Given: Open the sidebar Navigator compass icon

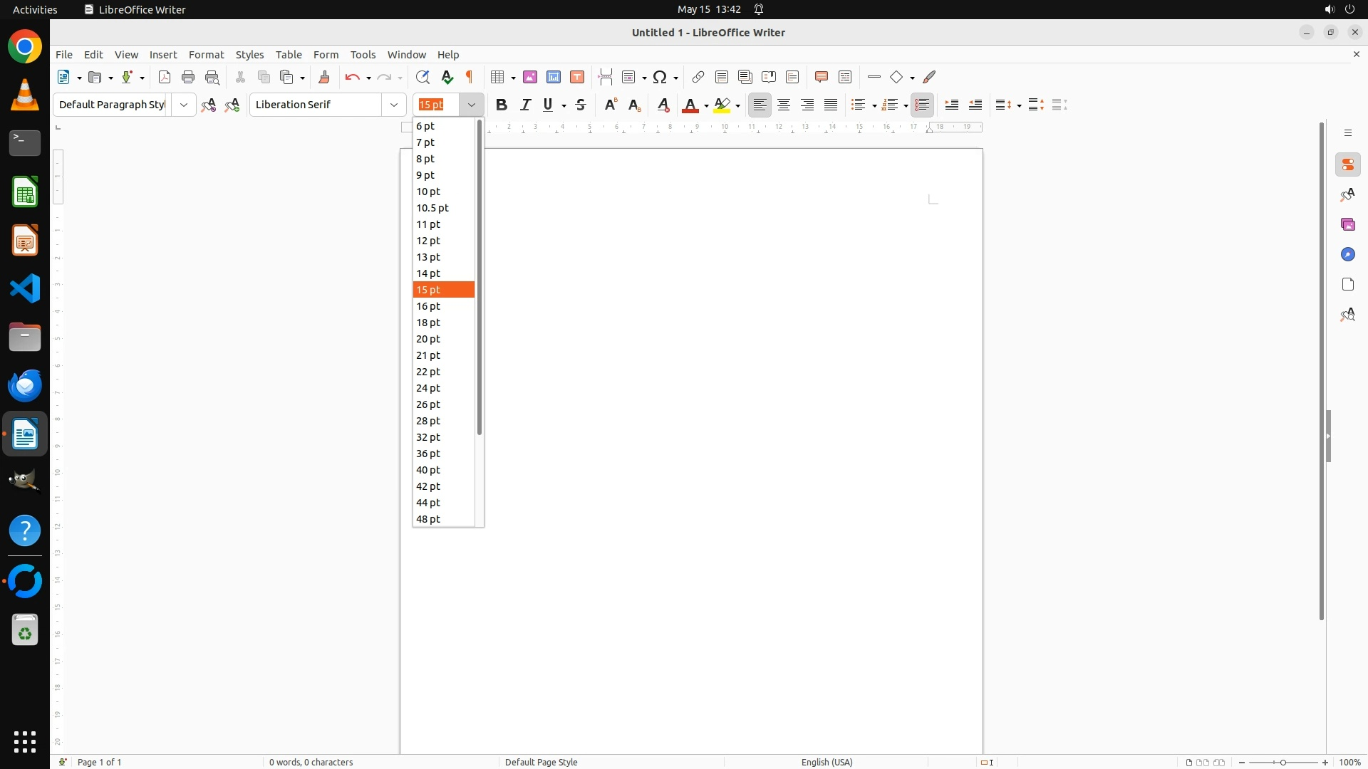Looking at the screenshot, I should [1347, 255].
